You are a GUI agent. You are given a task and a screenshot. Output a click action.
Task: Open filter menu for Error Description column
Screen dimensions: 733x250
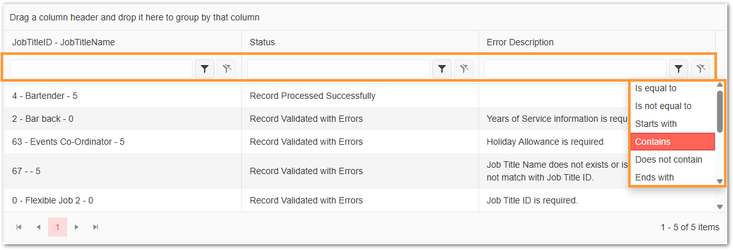pos(678,69)
